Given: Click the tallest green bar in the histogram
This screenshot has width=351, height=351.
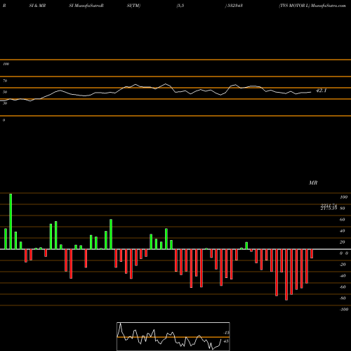Looking at the screenshot, I should (11, 221).
